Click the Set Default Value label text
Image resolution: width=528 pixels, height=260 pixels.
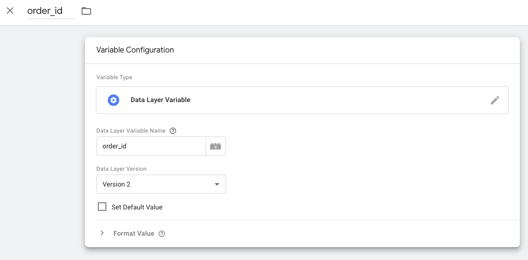click(137, 207)
